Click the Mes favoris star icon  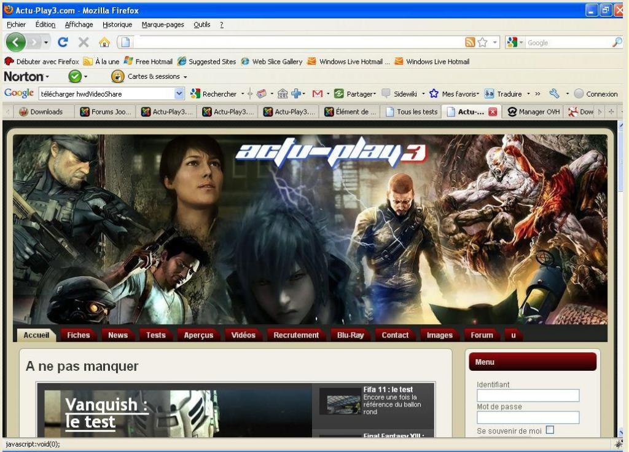click(x=434, y=93)
